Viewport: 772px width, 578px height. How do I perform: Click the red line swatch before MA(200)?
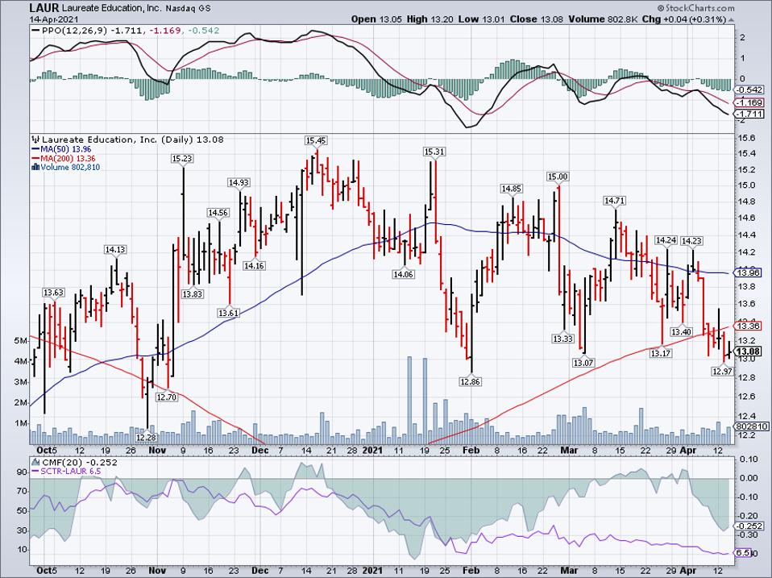[x=35, y=159]
